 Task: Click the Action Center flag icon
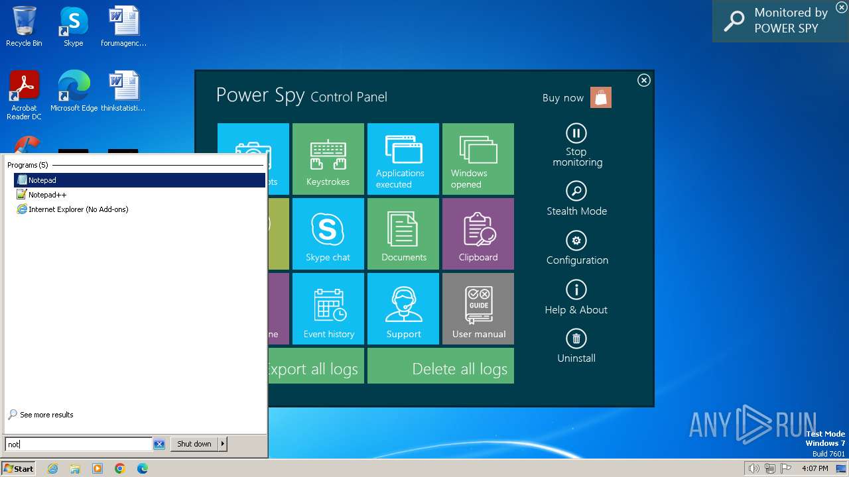[786, 468]
